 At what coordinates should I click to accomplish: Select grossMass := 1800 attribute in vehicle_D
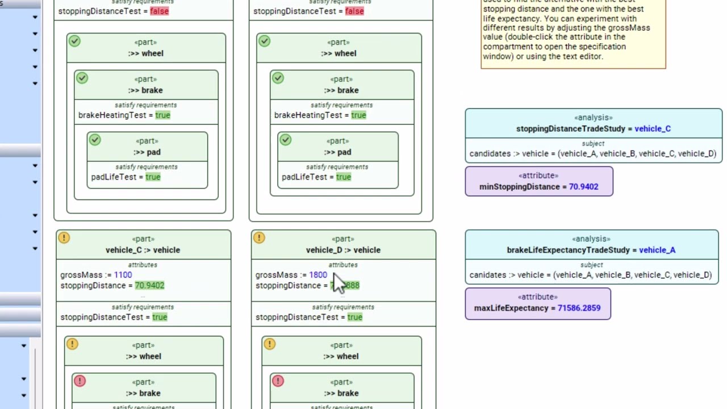click(291, 275)
